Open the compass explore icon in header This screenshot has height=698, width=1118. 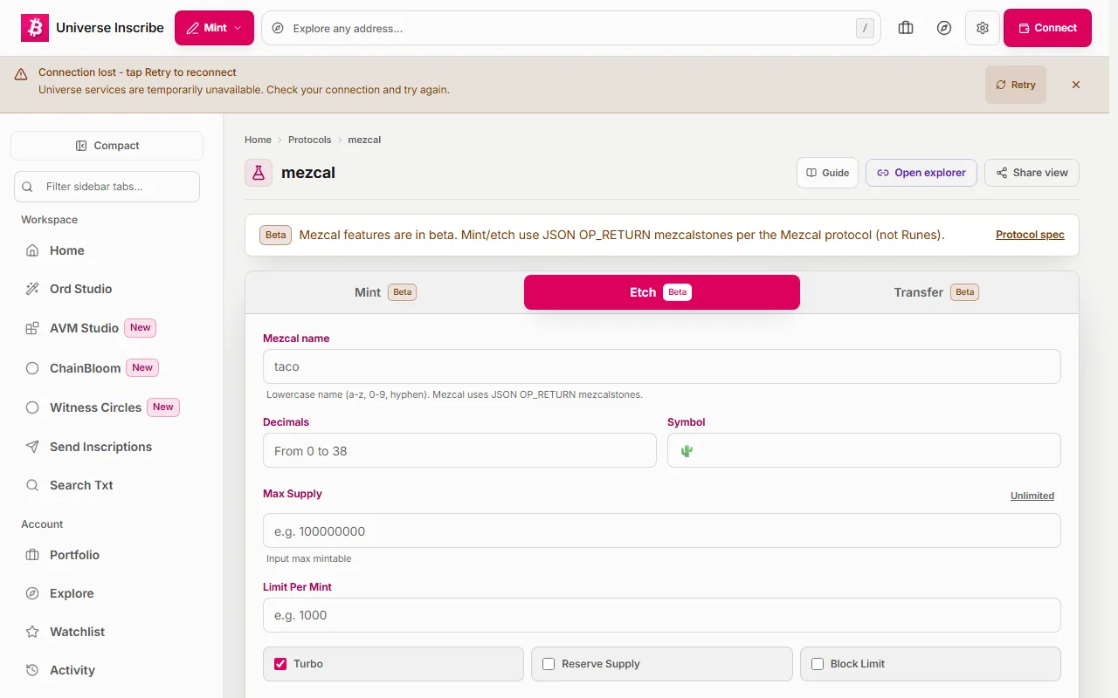944,28
